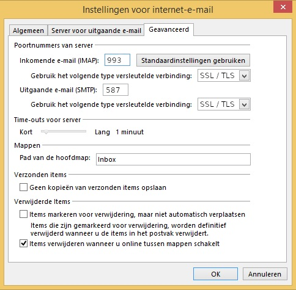
Task: Click the Instellingen voor internet-e-mail title bar
Action: click(148, 10)
